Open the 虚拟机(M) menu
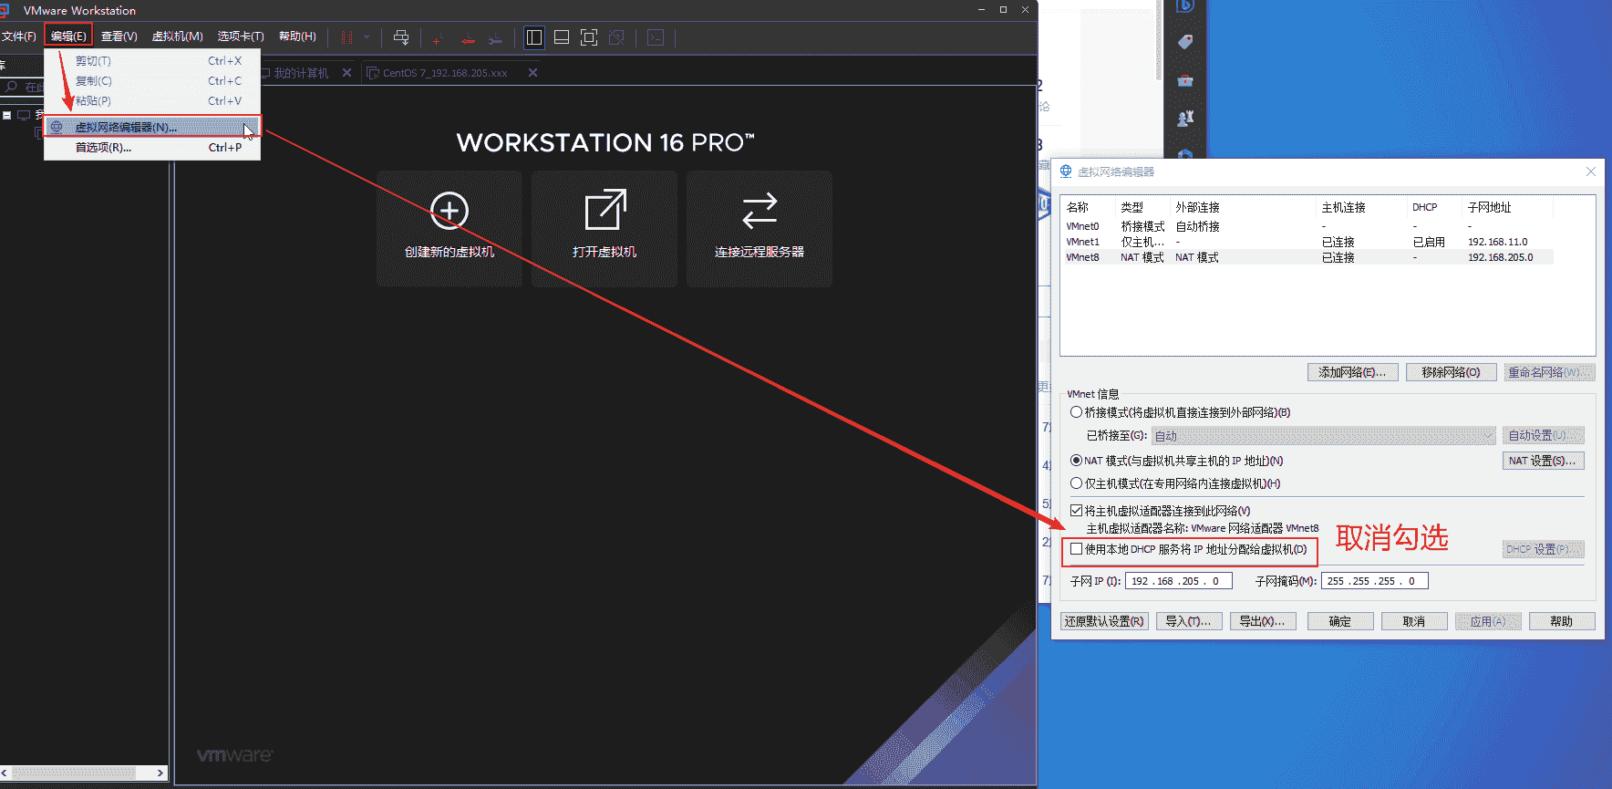1612x789 pixels. coord(177,36)
